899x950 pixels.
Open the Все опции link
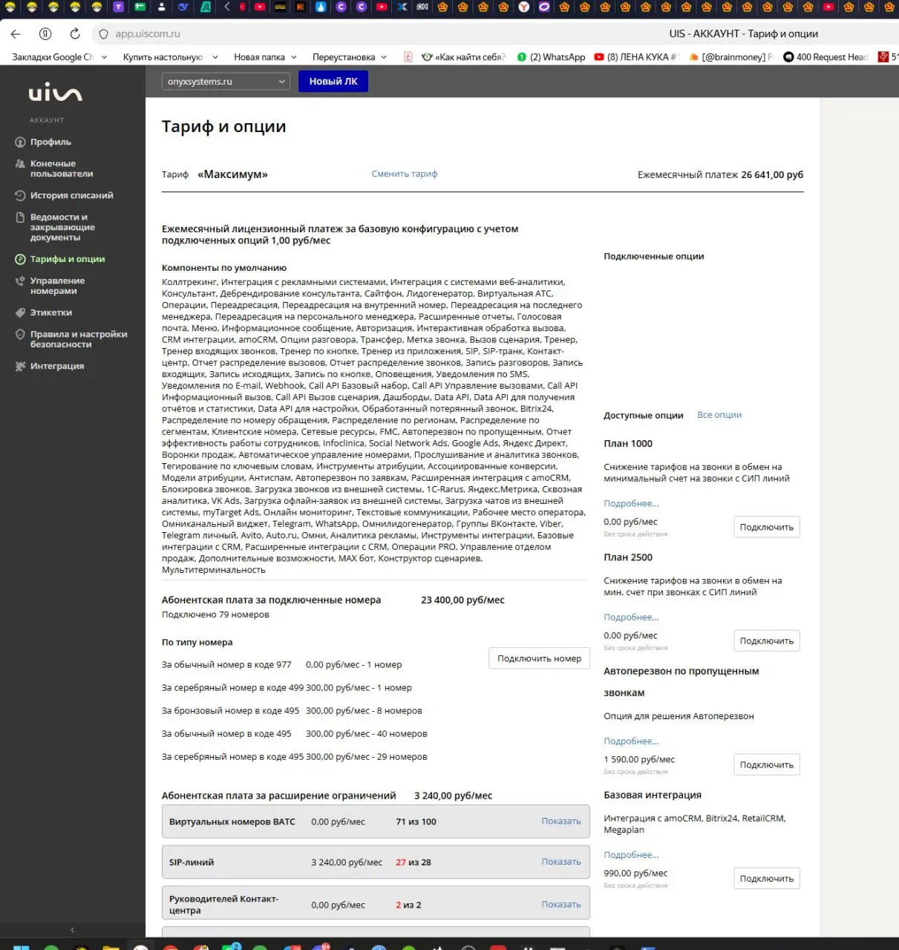click(x=719, y=415)
